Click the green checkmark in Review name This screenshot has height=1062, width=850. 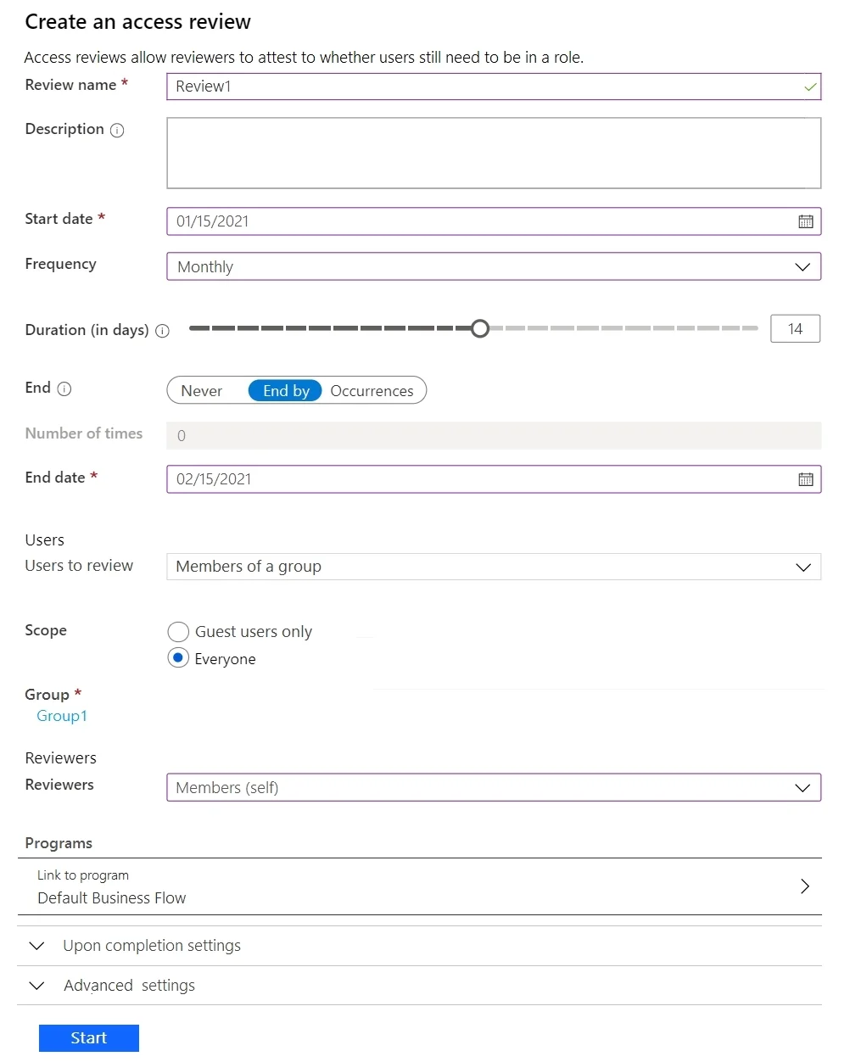tap(810, 87)
